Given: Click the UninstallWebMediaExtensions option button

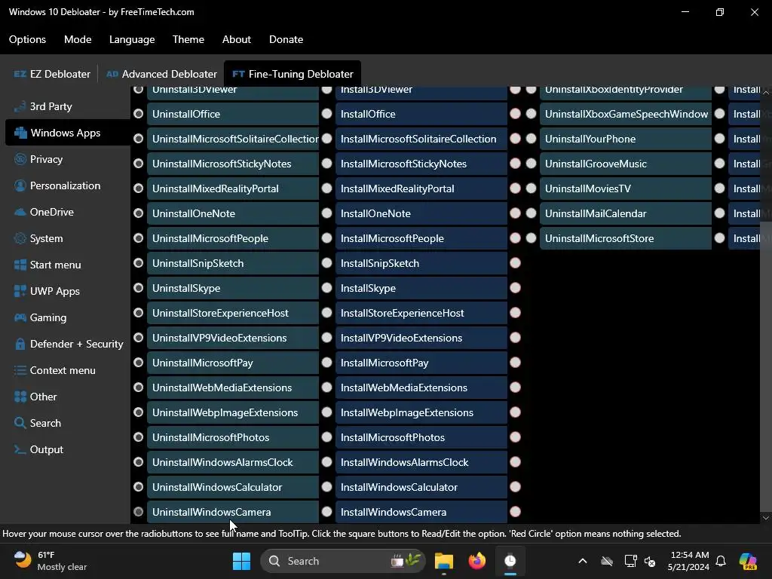Looking at the screenshot, I should [233, 388].
